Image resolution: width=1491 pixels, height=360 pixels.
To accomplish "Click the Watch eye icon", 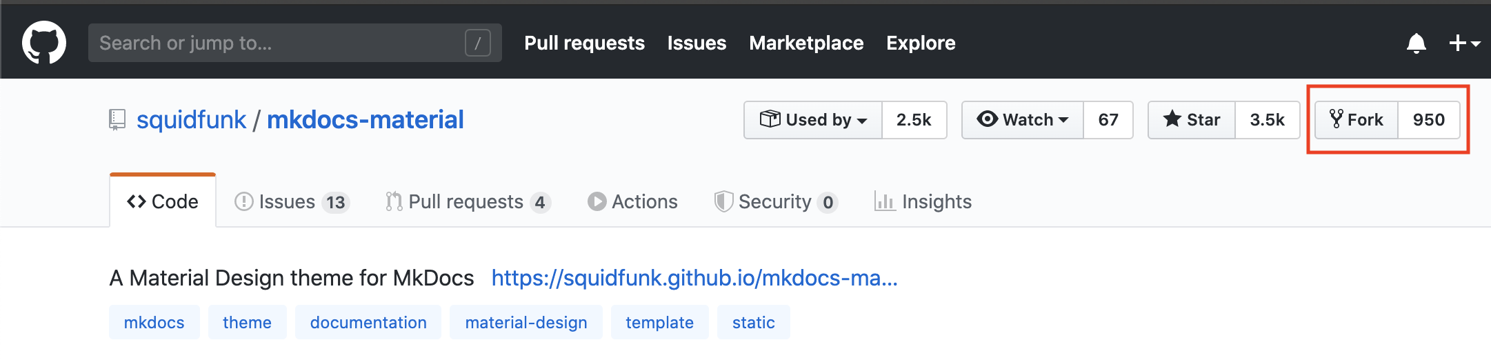I will click(x=988, y=119).
